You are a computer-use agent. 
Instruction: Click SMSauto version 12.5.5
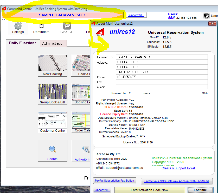[x=167, y=47]
